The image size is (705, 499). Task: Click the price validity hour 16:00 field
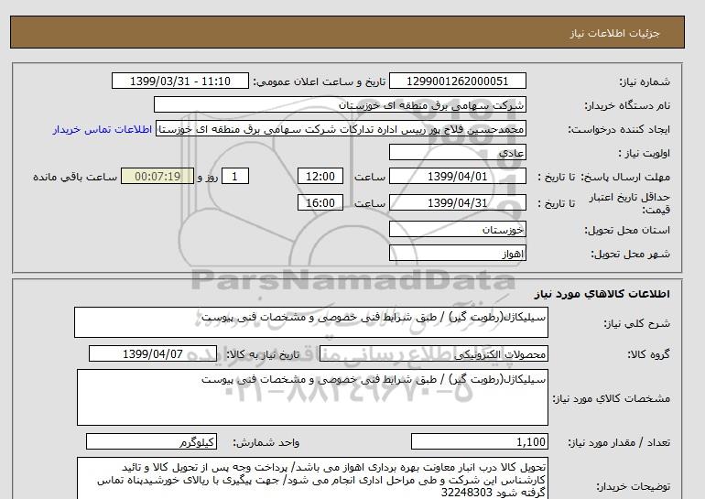[x=322, y=202]
